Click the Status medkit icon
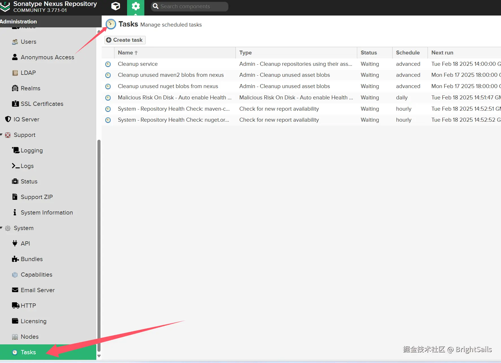 15,181
